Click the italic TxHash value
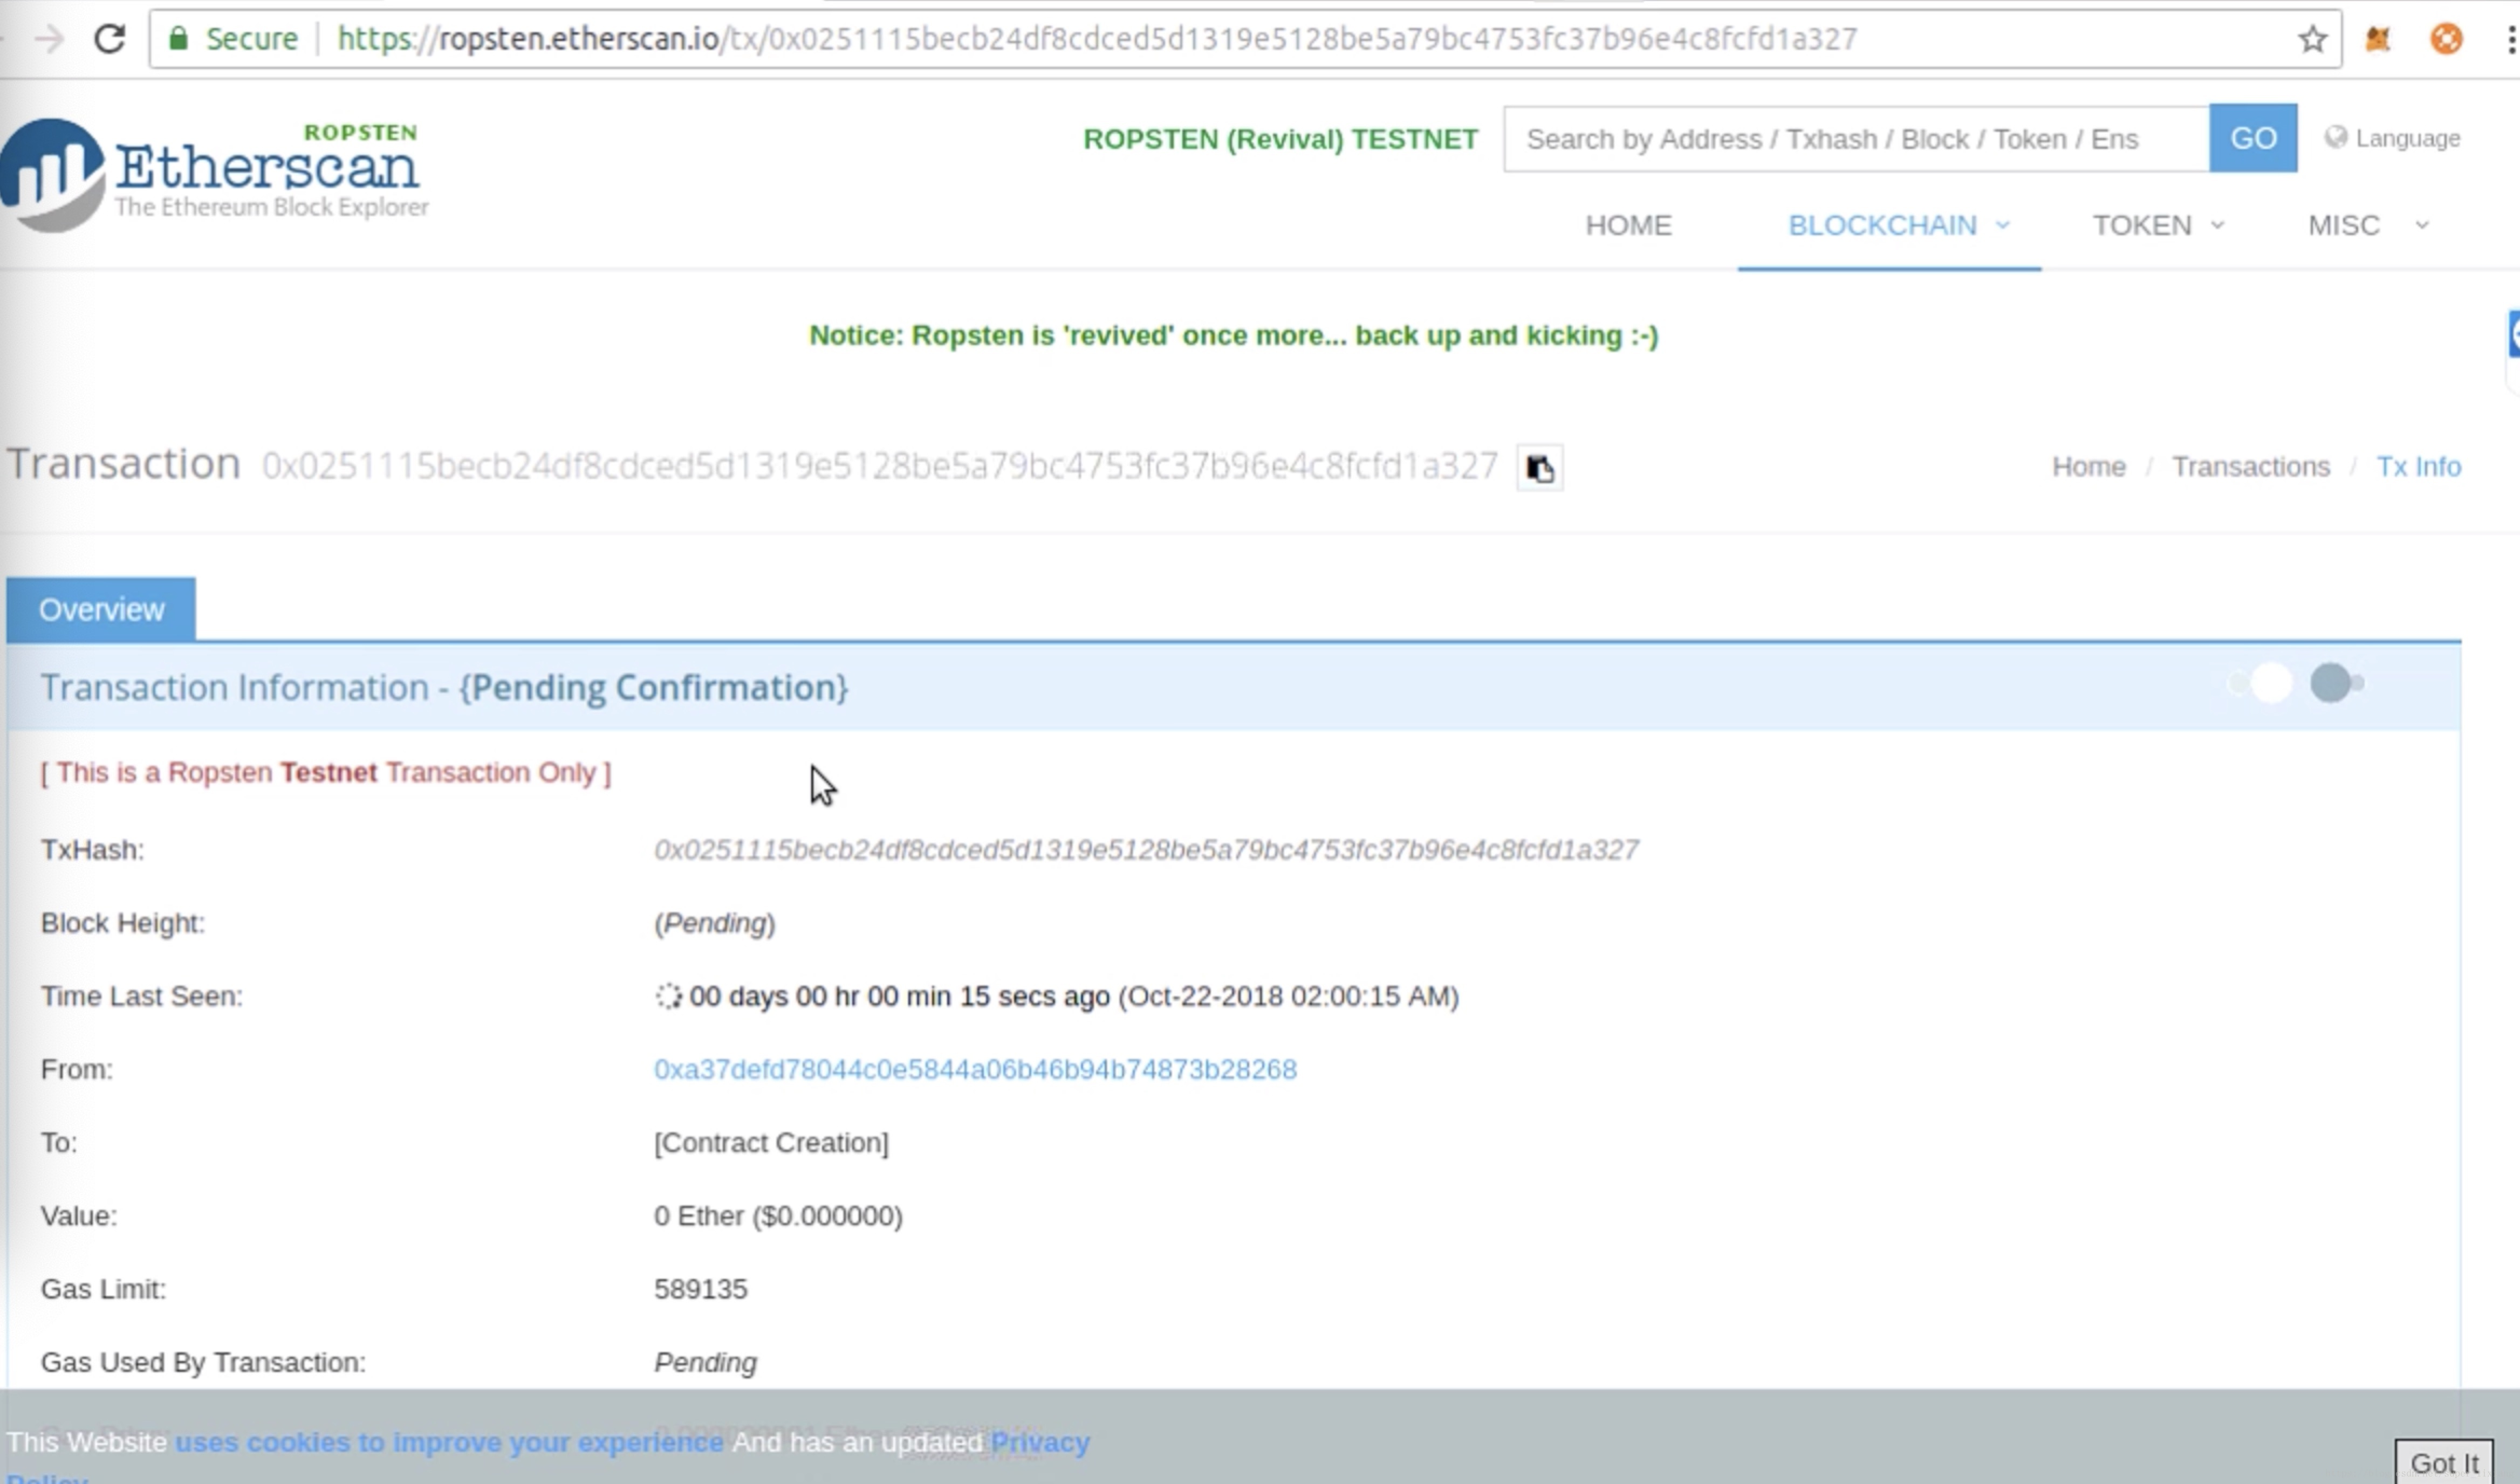This screenshot has width=2520, height=1484. (x=1146, y=850)
